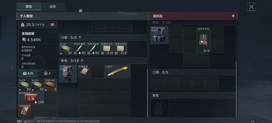Collapse panel with double chevron arrow
This screenshot has width=272, height=123.
(x=81, y=11)
